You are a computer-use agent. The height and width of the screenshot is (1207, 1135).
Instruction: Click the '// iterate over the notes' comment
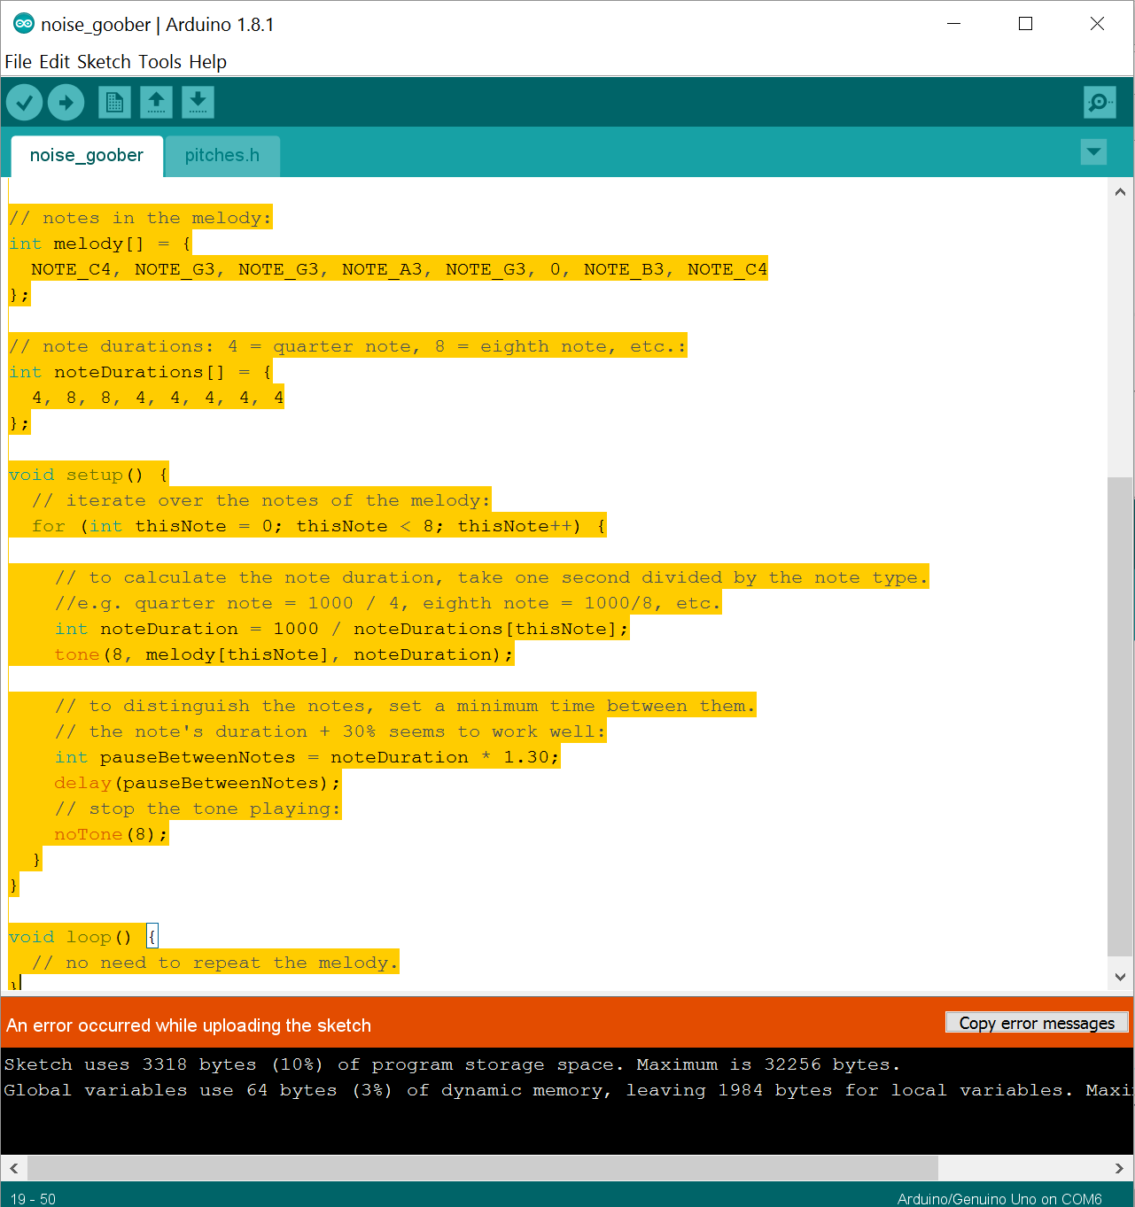point(261,500)
